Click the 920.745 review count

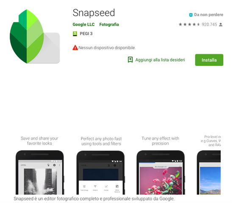[209, 25]
